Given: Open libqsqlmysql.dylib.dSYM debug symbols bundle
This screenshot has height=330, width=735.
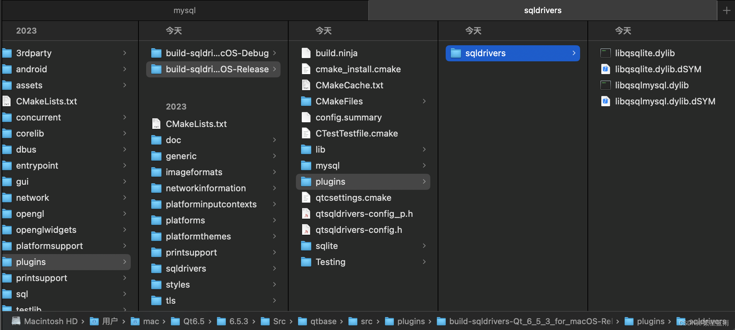Looking at the screenshot, I should (x=665, y=101).
